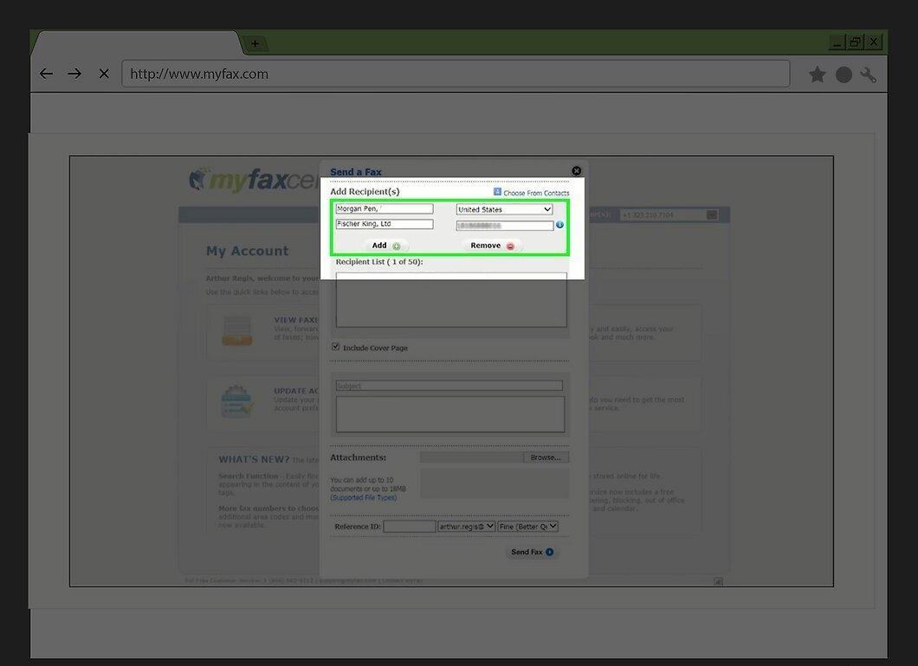Click the Supported File Types link
The height and width of the screenshot is (666, 918).
pos(364,497)
